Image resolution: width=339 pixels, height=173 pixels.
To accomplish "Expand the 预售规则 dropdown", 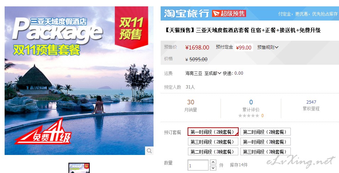I will tap(268, 47).
